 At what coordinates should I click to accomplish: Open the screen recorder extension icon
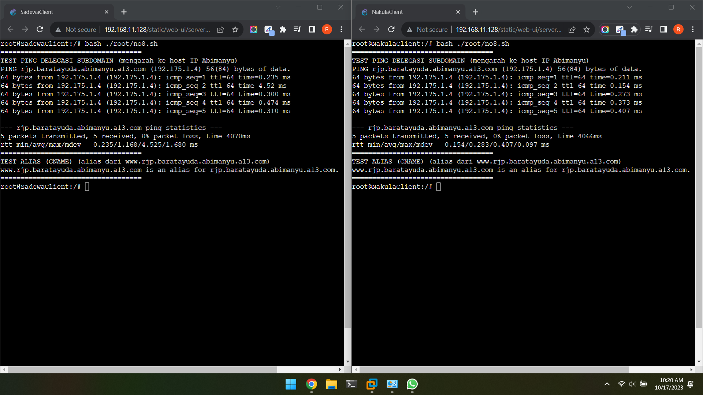tap(253, 29)
